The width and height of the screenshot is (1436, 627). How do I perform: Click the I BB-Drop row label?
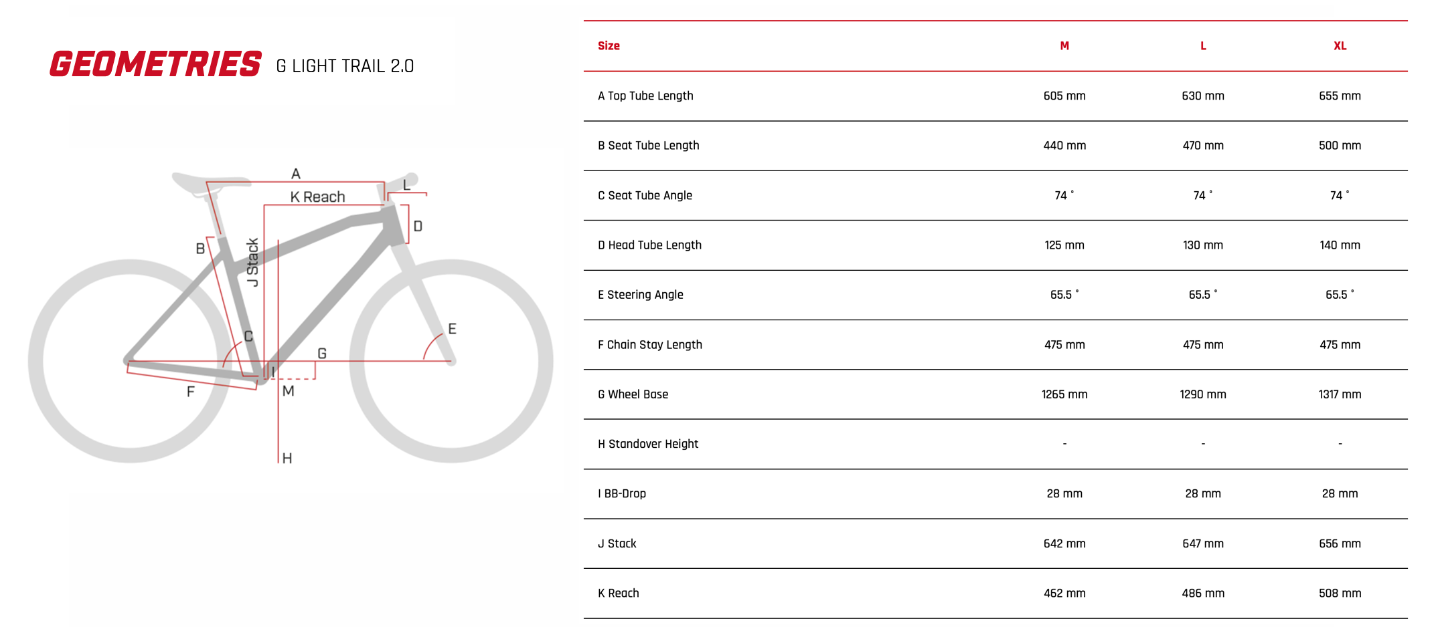(x=622, y=493)
